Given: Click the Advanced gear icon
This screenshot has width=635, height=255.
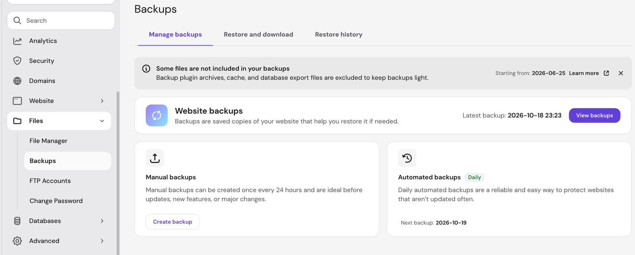Looking at the screenshot, I should pyautogui.click(x=17, y=241).
